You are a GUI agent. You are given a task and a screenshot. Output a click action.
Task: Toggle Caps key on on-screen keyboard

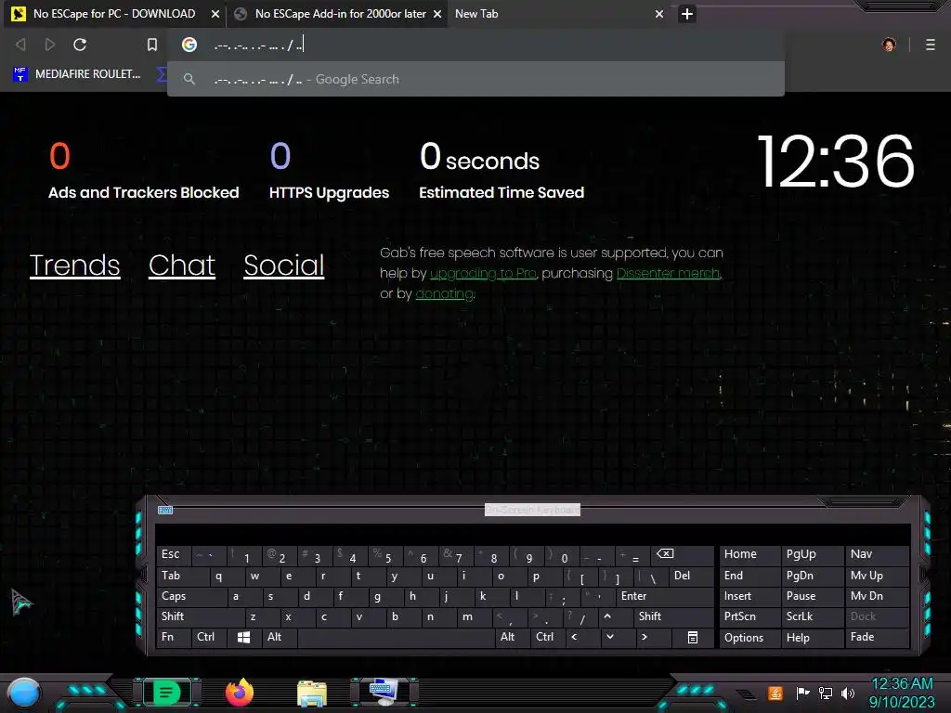pos(191,597)
